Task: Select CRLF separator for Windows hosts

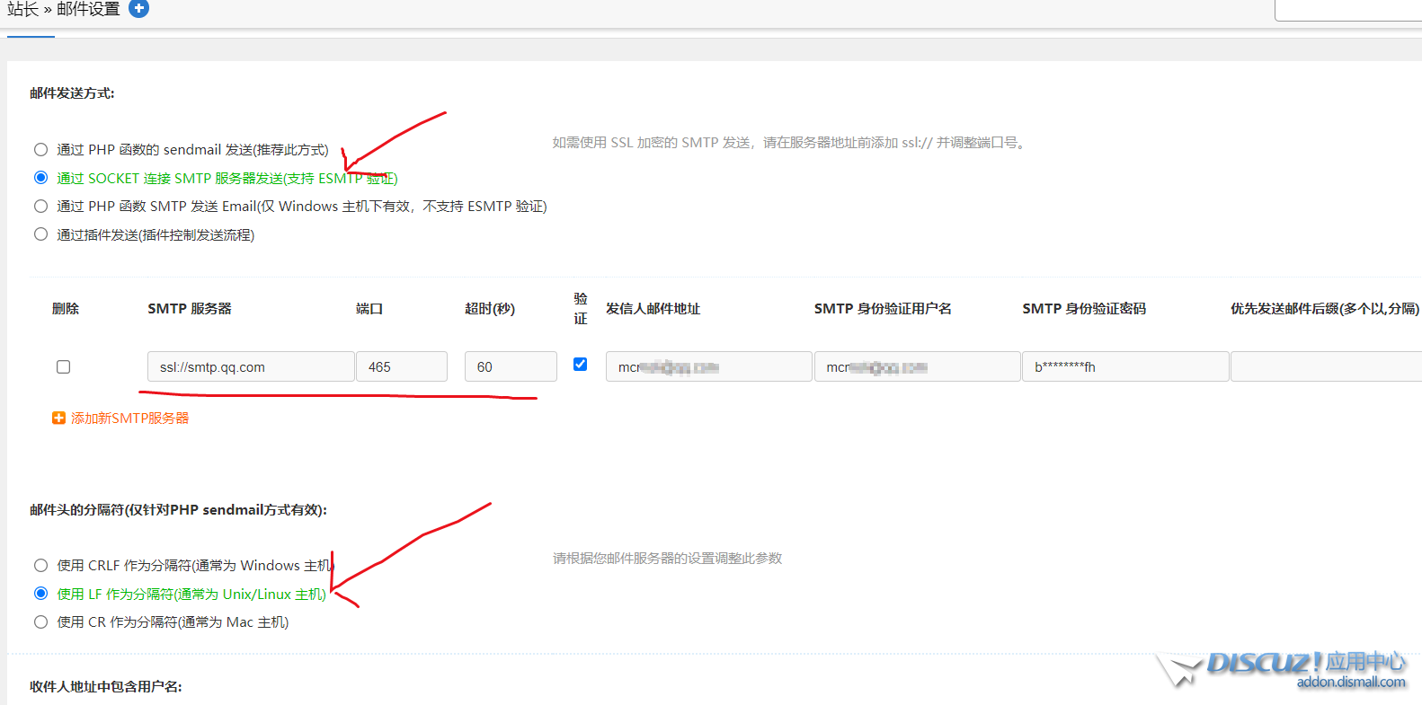Action: (40, 566)
